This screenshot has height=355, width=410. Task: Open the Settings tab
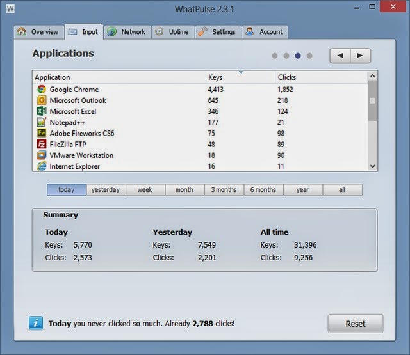(x=218, y=32)
